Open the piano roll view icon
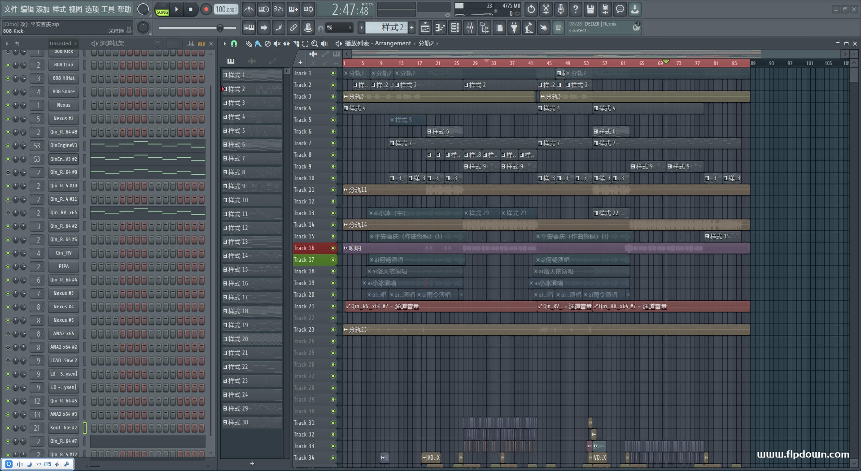 click(440, 28)
